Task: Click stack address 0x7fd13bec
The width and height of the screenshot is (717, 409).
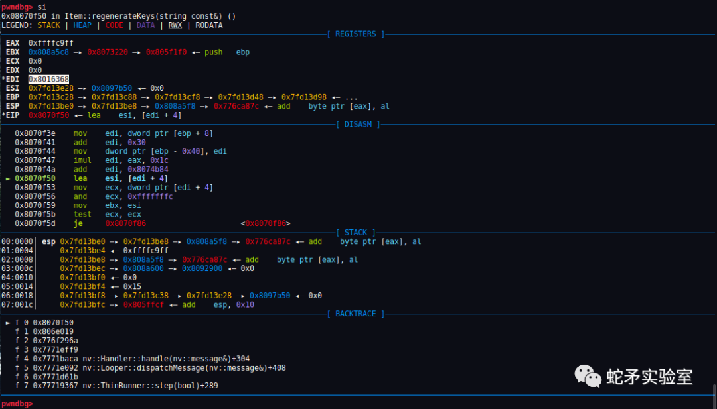Action: click(x=82, y=269)
